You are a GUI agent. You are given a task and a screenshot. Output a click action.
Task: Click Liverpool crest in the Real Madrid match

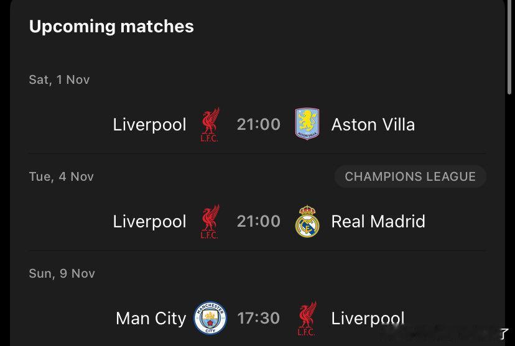(x=210, y=221)
